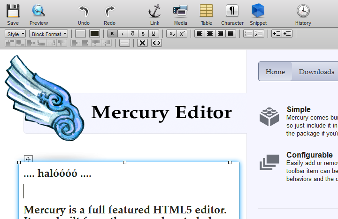Image resolution: width=338 pixels, height=219 pixels.
Task: Click the "Mercury Editor" title heading
Action: tap(161, 113)
